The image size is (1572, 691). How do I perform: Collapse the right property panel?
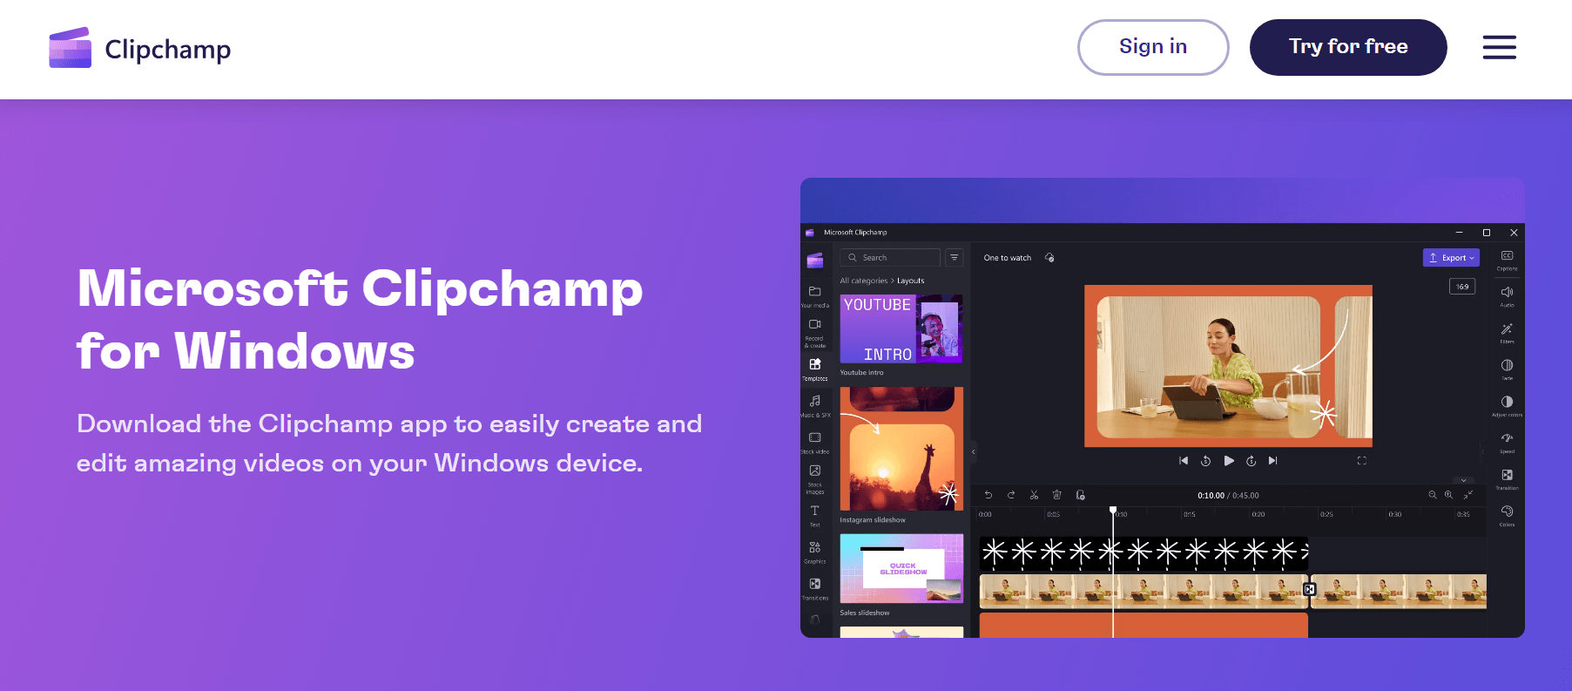pos(1482,451)
